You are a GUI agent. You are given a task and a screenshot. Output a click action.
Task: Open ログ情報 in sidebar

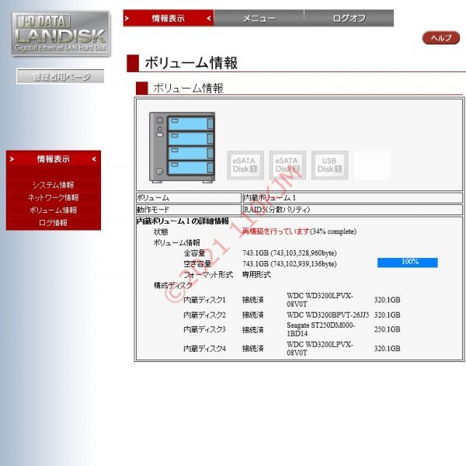click(53, 223)
